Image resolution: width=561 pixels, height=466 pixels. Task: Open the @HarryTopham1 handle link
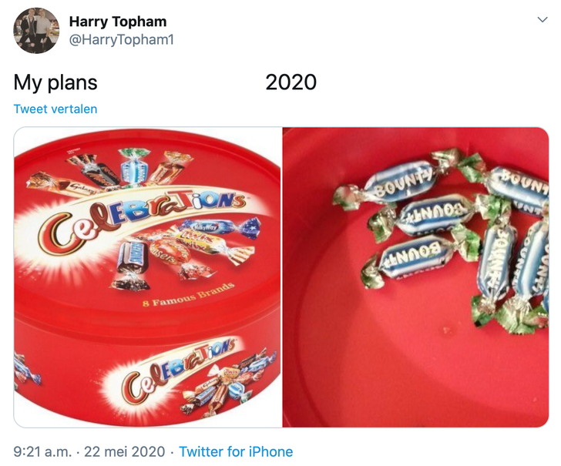pyautogui.click(x=121, y=39)
